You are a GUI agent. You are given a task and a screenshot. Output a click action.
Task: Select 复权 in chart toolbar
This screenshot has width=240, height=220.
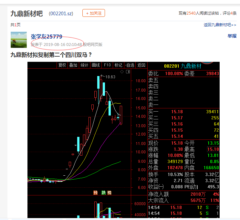[x=62, y=65]
